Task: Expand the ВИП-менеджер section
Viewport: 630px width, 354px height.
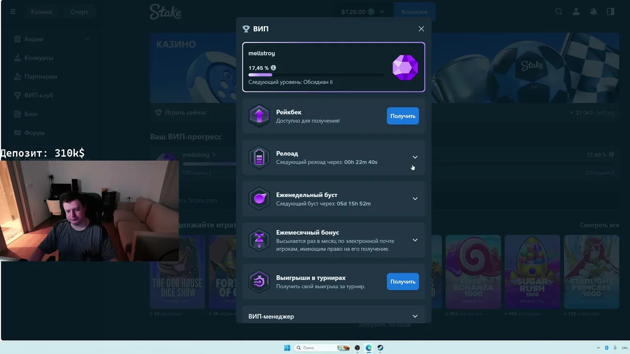Action: pos(415,316)
